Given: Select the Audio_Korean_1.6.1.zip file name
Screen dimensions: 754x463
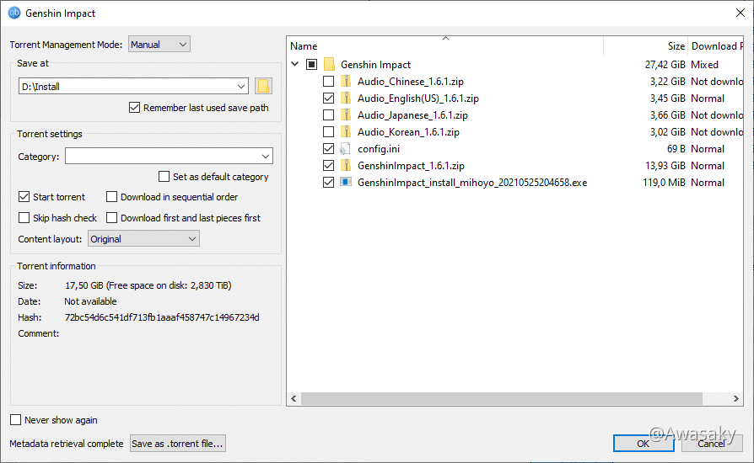Looking at the screenshot, I should click(x=408, y=132).
